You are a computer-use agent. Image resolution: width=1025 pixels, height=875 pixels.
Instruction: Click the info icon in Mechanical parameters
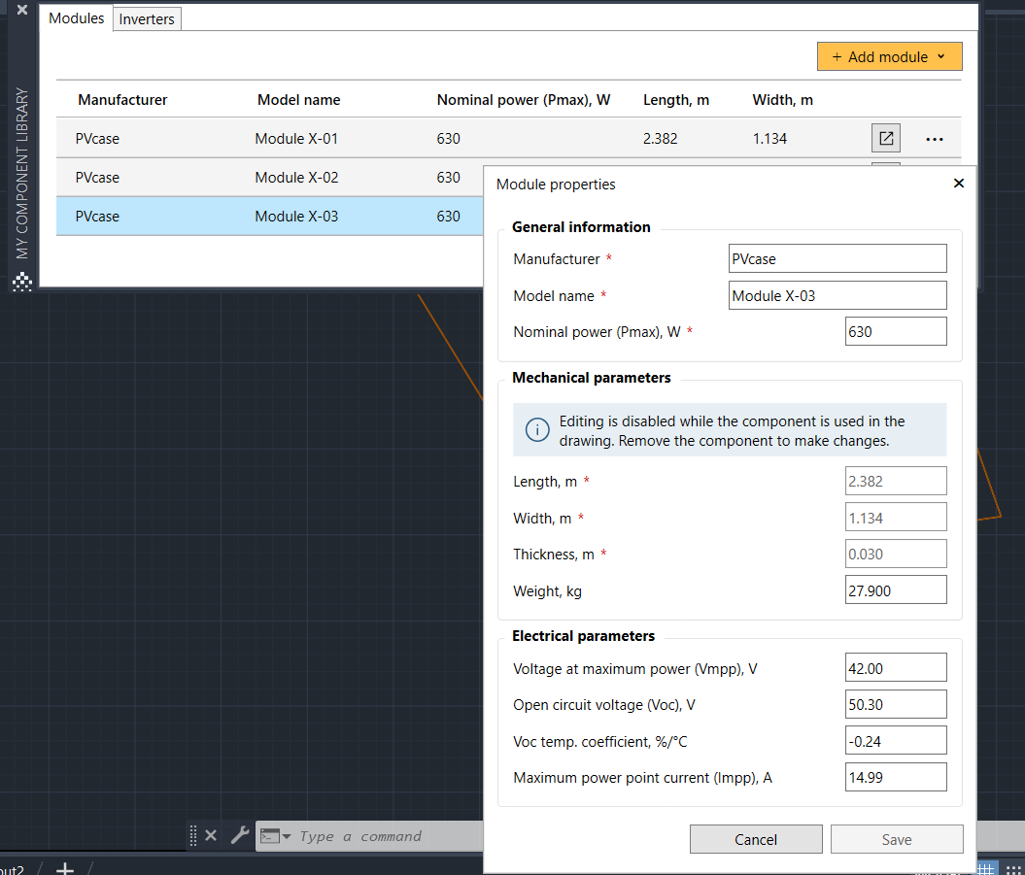click(x=537, y=429)
